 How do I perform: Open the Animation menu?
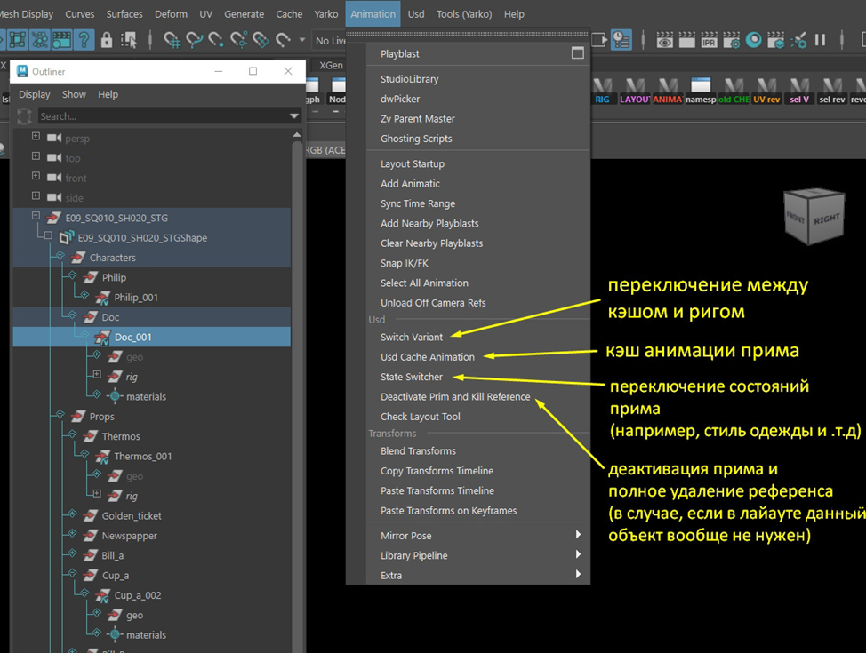pos(373,14)
